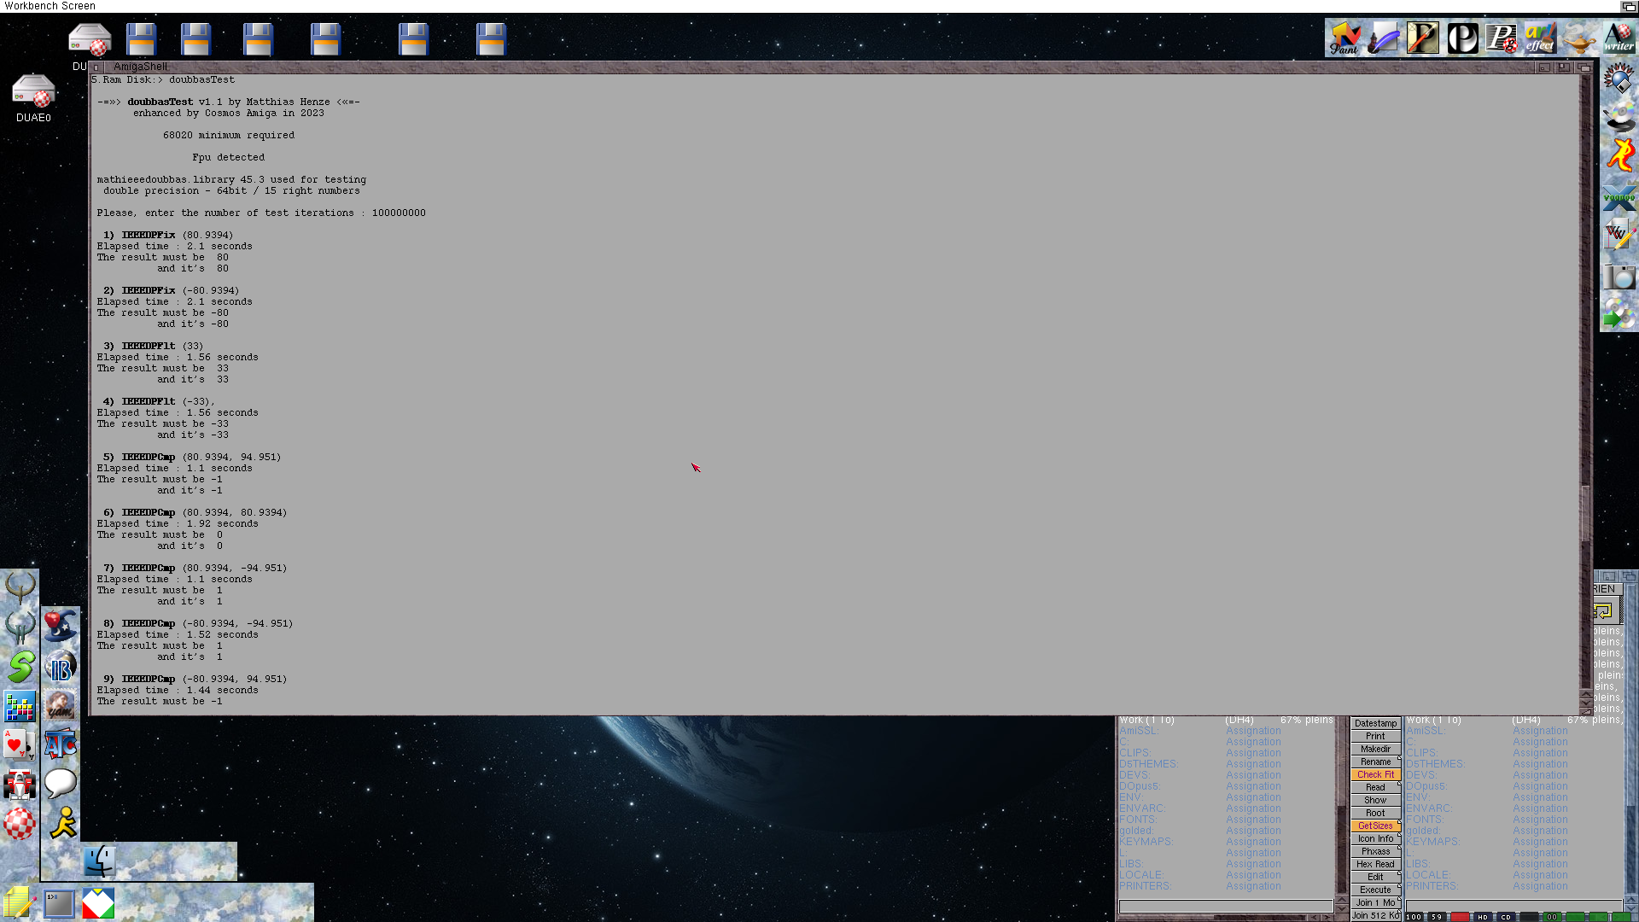Open the shell console icon in bottom dock
The image size is (1639, 922).
pyautogui.click(x=59, y=903)
